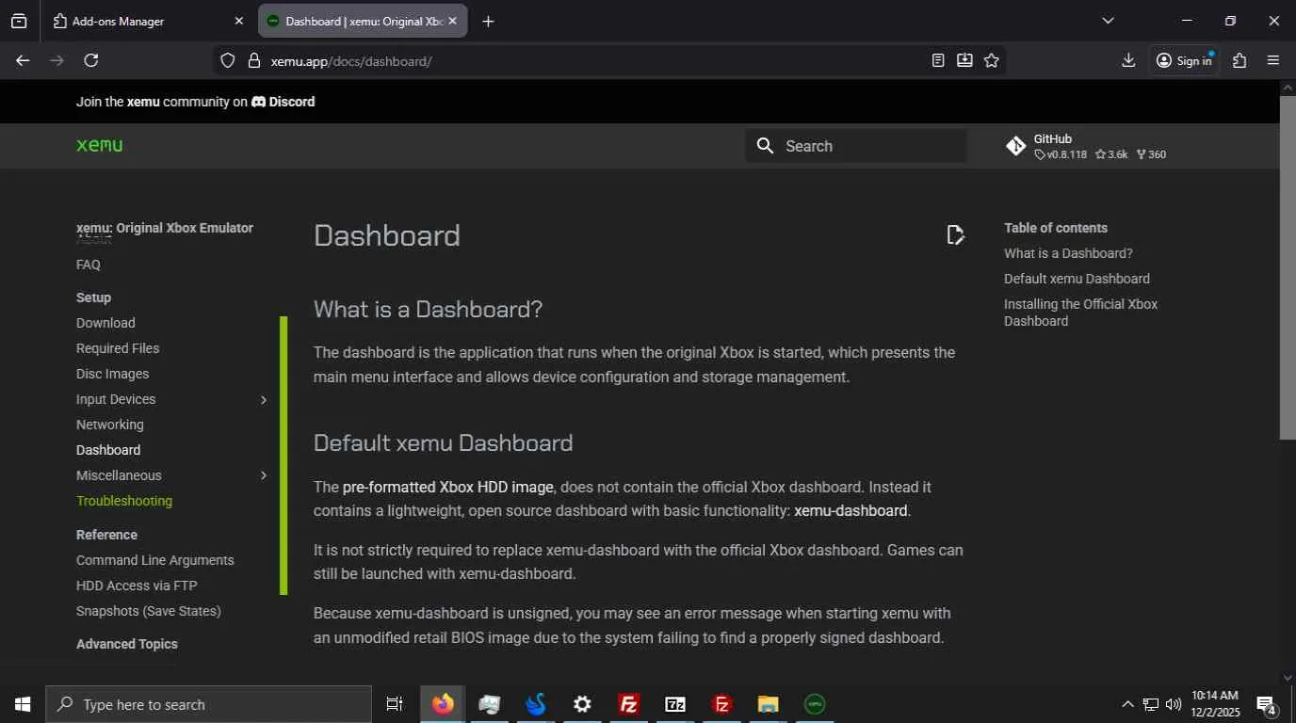This screenshot has height=723, width=1296.
Task: Select the Dashboard xemu browser tab
Action: coord(363,21)
